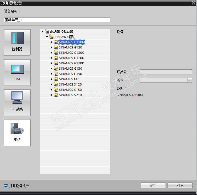Click the SINAMICS G110M folder icon
This screenshot has height=195, width=197.
pyautogui.click(x=56, y=42)
